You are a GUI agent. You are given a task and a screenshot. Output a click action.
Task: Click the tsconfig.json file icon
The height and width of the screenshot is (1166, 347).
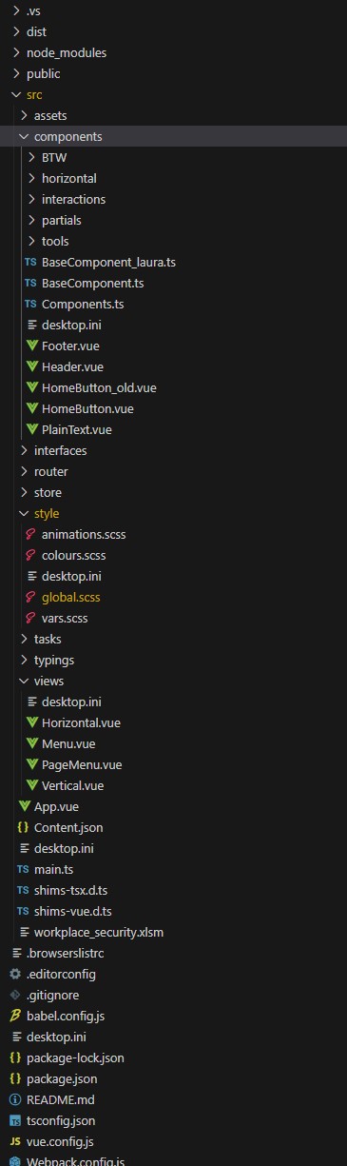tap(15, 1121)
